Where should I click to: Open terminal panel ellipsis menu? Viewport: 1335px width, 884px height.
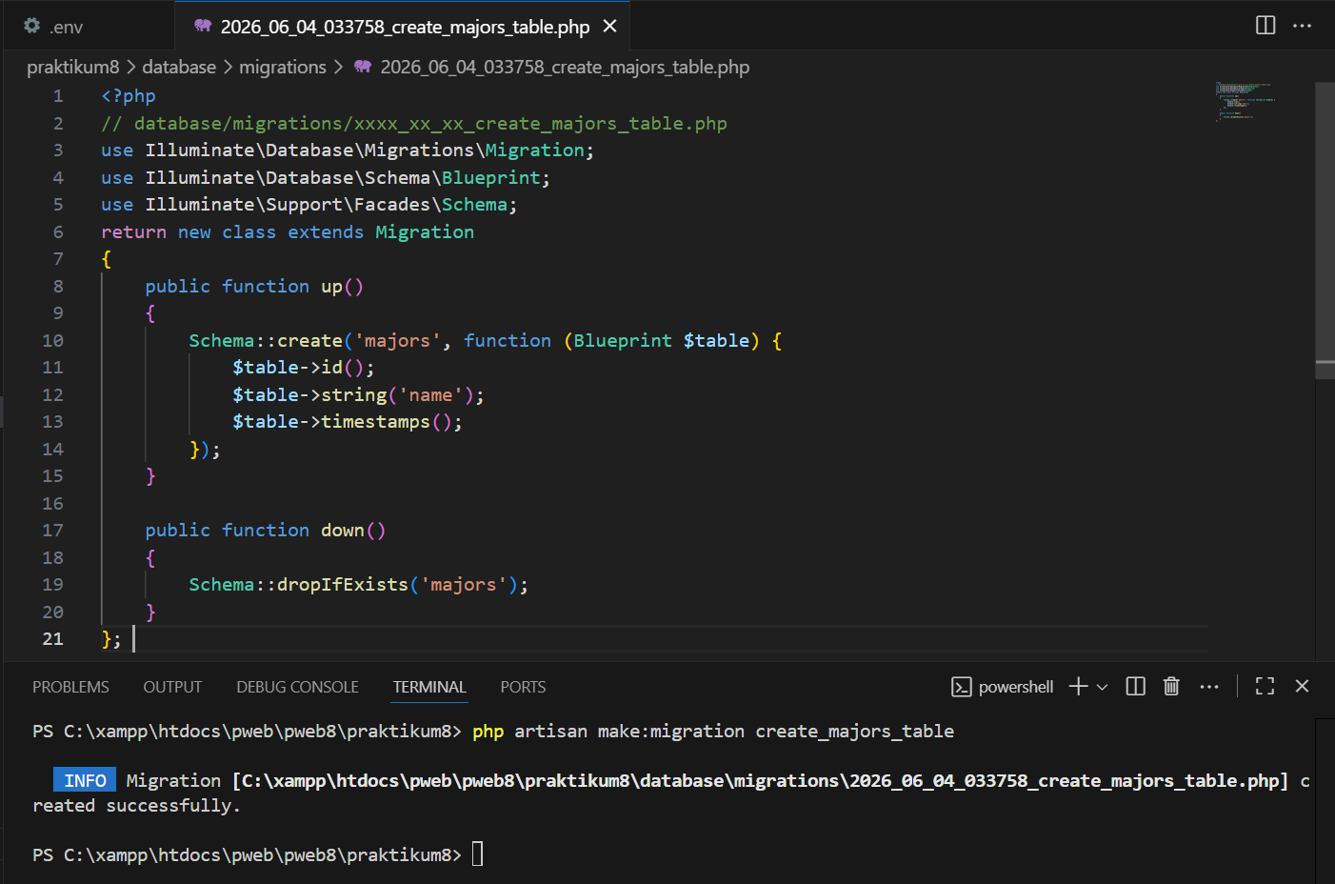point(1209,686)
